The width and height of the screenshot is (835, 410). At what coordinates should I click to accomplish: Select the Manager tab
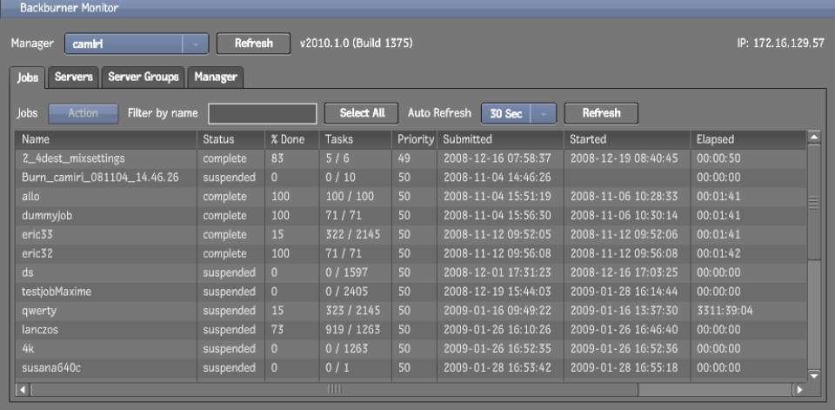pos(216,77)
